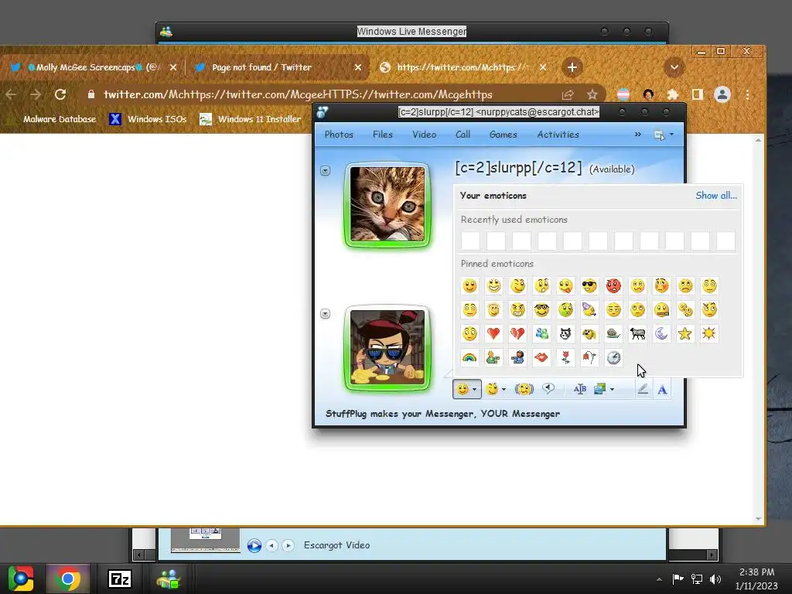The width and height of the screenshot is (792, 594).
Task: Open 7-Zip from the taskbar
Action: [x=120, y=579]
